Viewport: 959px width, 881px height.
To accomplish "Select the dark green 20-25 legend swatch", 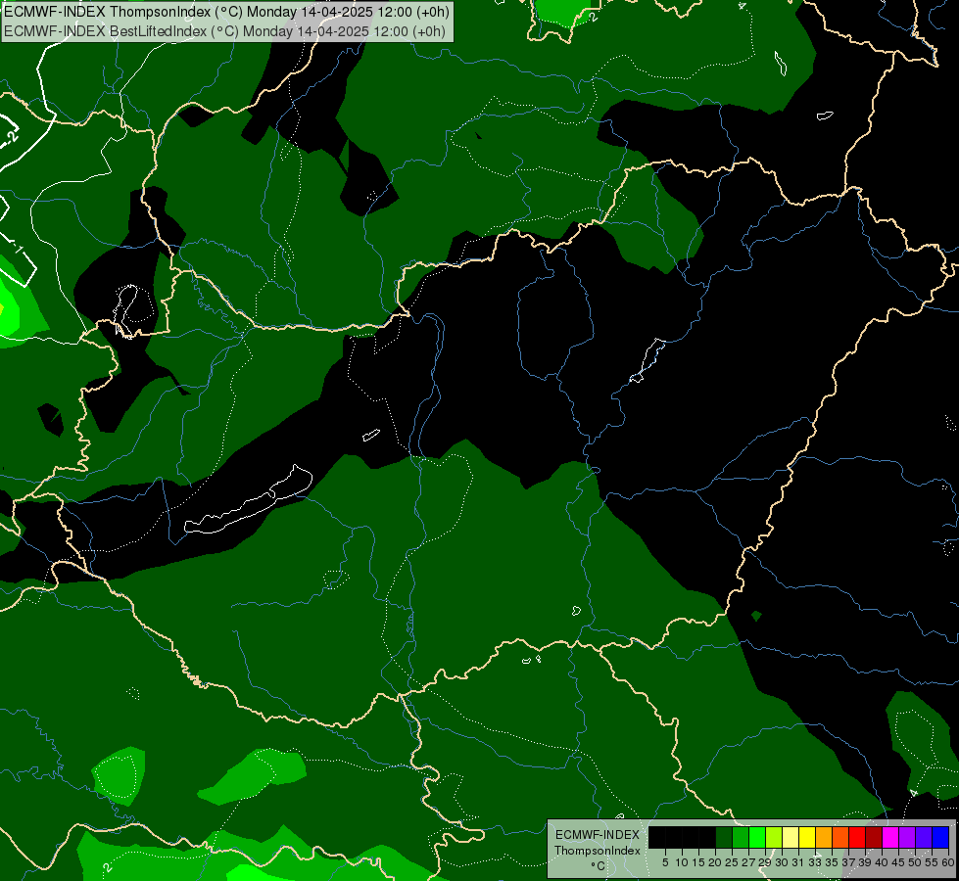I will [x=724, y=837].
